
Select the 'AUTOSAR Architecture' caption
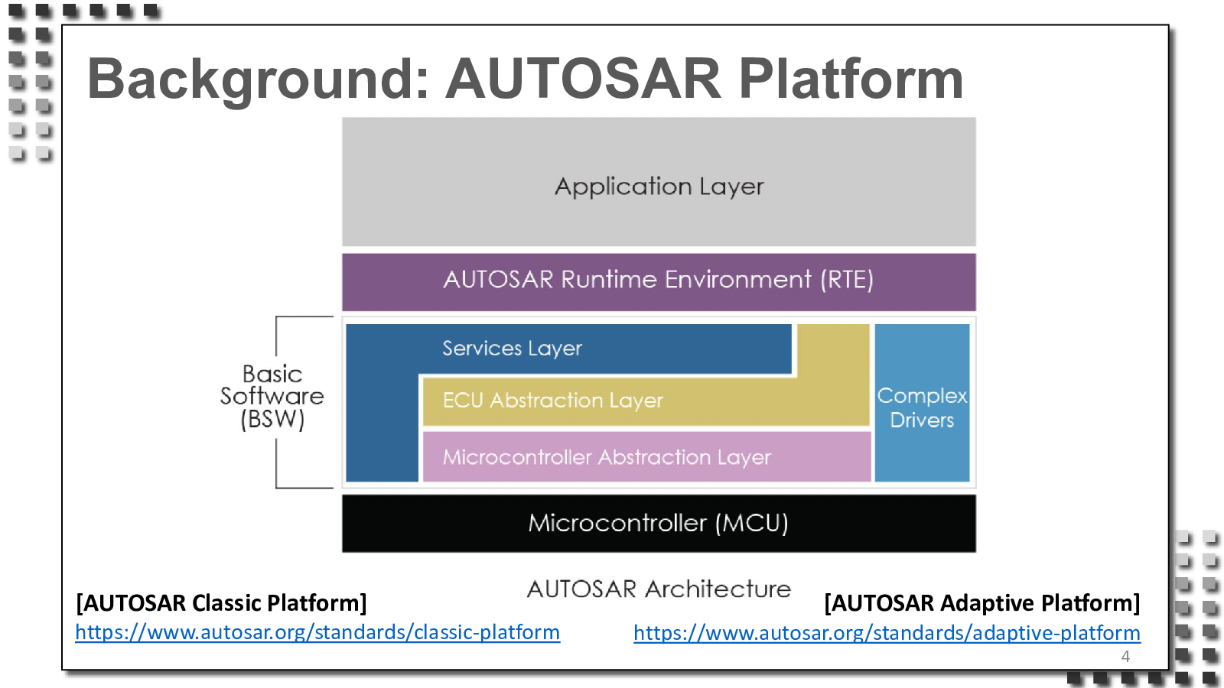pyautogui.click(x=659, y=589)
